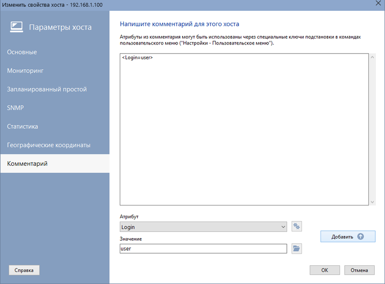385x284 pixels.
Task: Click the Добавить button
Action: [348, 236]
